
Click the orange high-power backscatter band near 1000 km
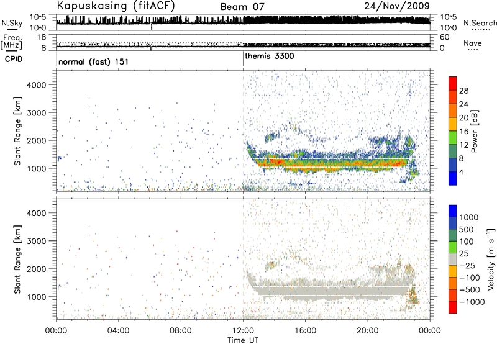click(x=330, y=163)
